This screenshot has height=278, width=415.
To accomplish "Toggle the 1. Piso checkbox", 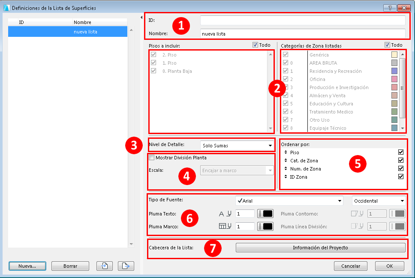I will click(153, 63).
